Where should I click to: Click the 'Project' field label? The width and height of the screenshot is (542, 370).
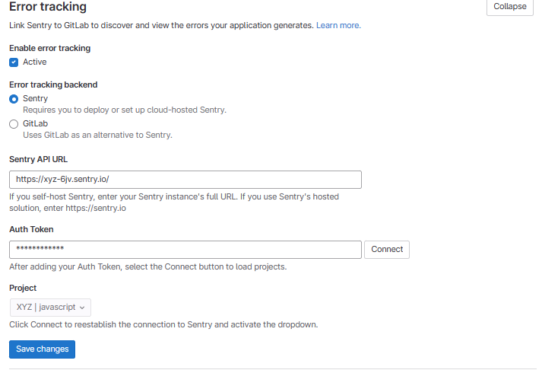tap(23, 288)
